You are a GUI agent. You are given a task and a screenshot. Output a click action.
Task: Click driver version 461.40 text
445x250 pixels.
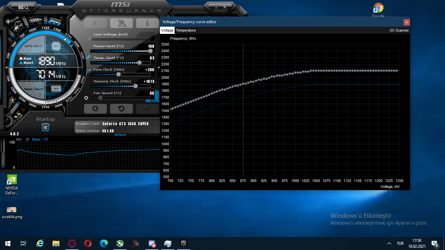pos(108,131)
